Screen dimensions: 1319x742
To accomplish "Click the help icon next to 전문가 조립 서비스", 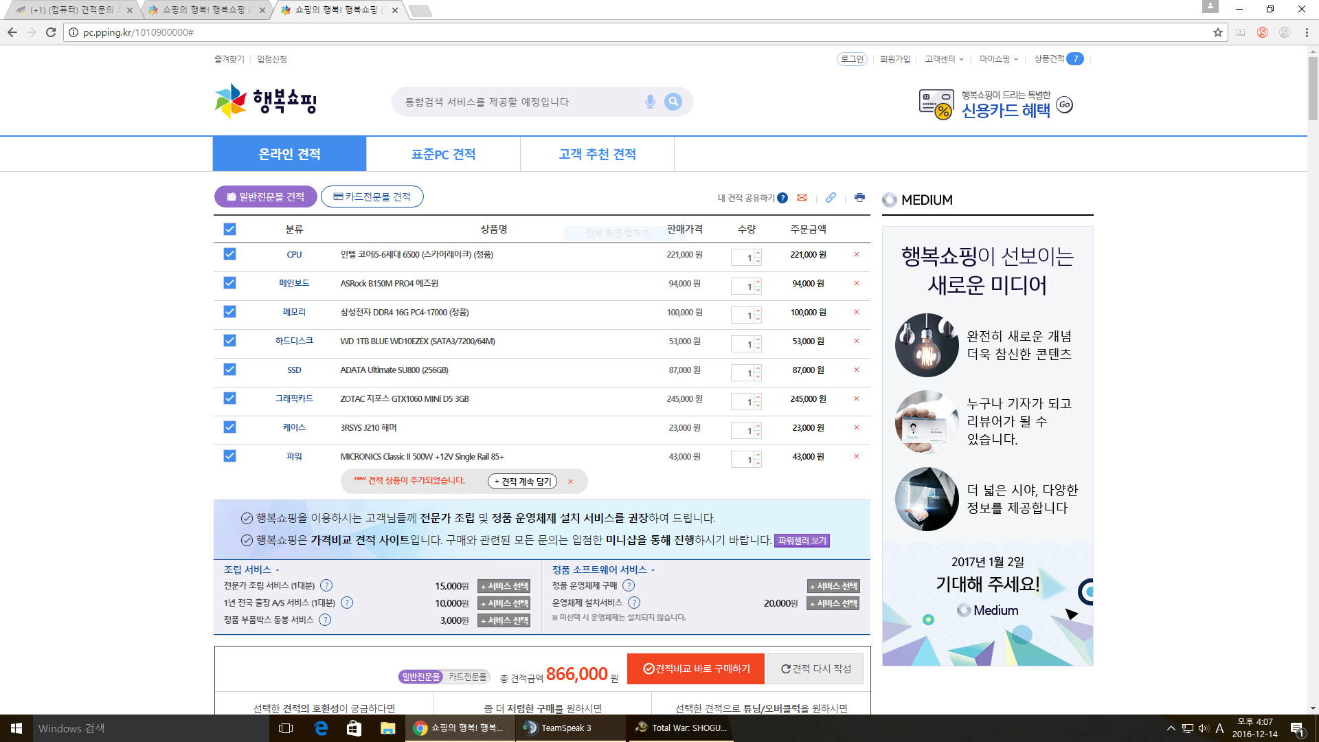I will point(326,586).
